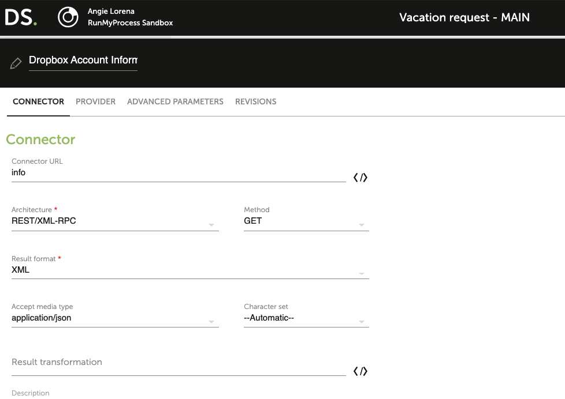Open the REVISIONS tab
Screen dimensions: 565x399
point(256,101)
